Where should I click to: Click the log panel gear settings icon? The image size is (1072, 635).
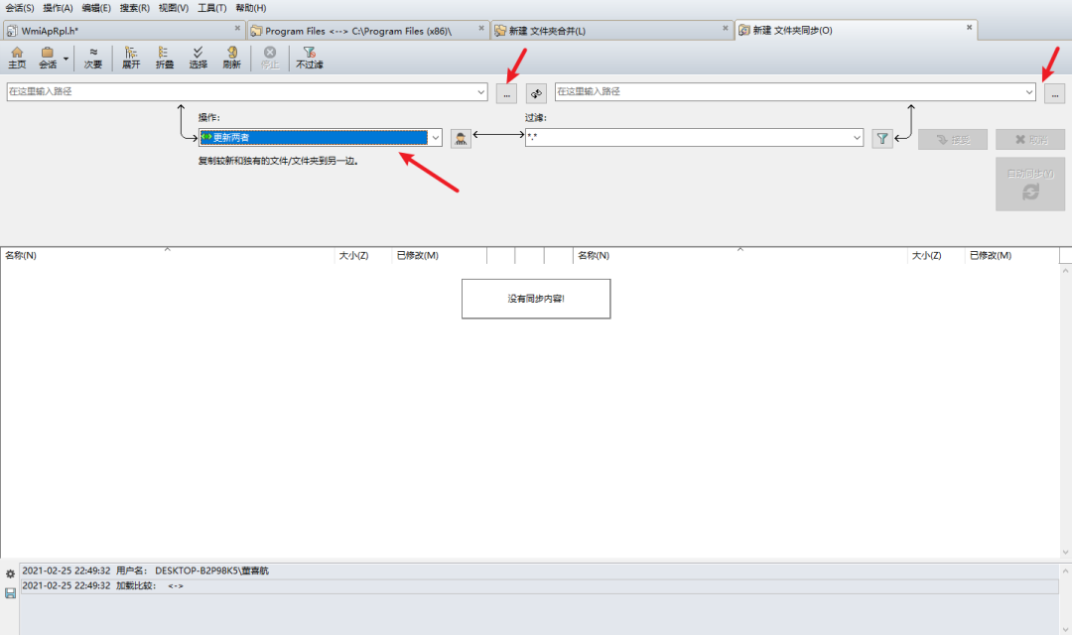point(10,574)
